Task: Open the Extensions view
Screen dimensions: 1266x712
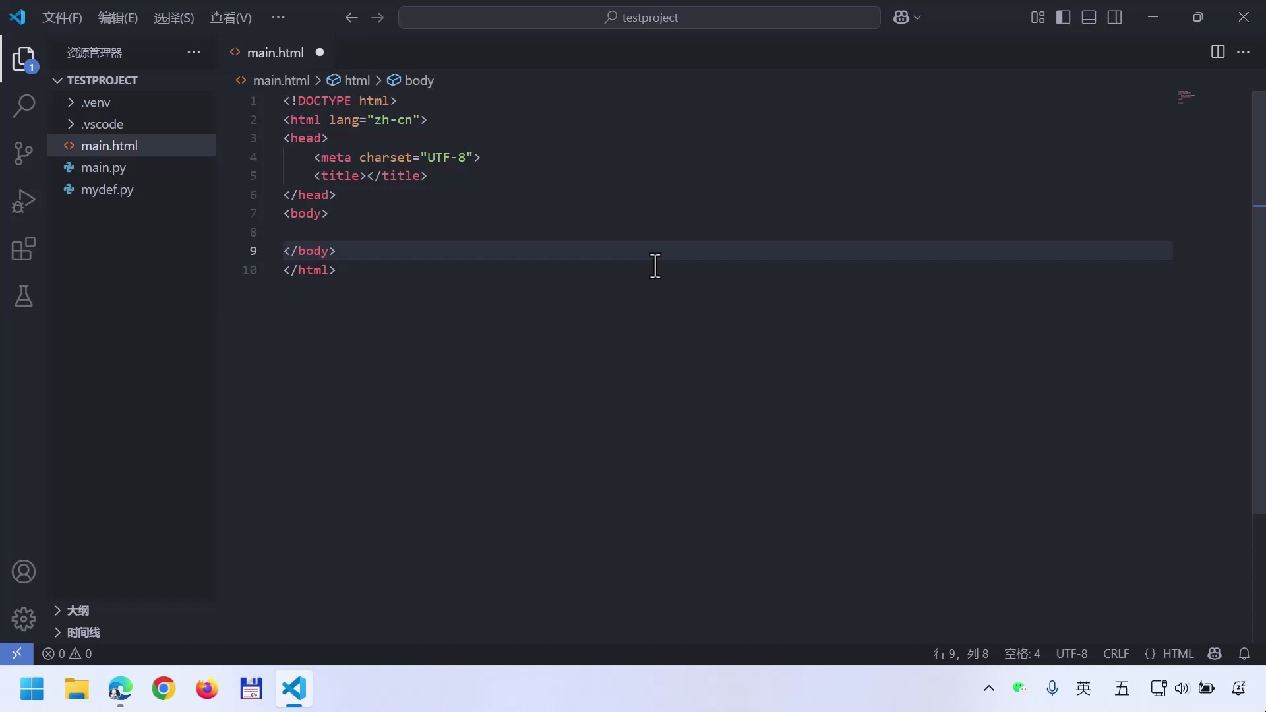Action: pos(24,249)
